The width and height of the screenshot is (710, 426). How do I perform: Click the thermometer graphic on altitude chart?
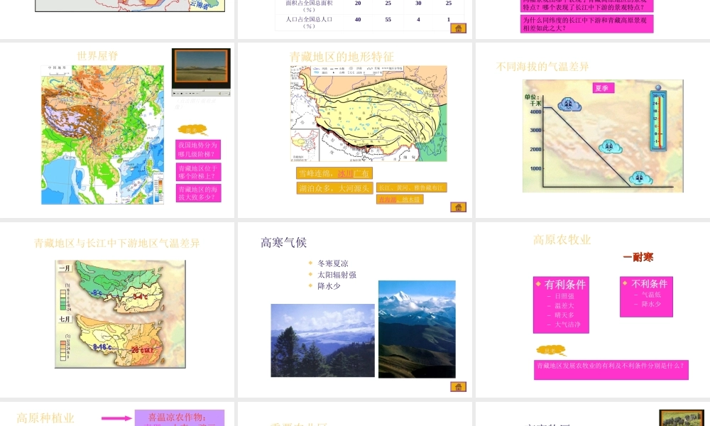pyautogui.click(x=658, y=118)
